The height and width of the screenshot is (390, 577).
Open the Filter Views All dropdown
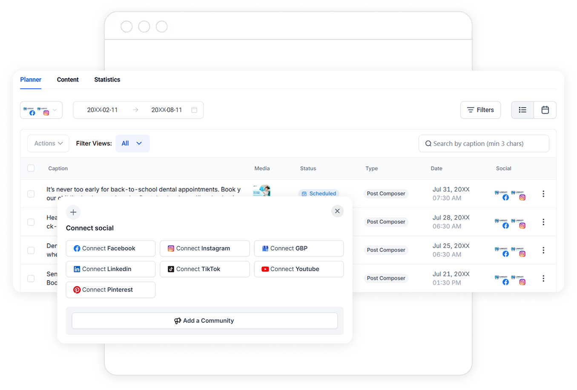(x=132, y=144)
